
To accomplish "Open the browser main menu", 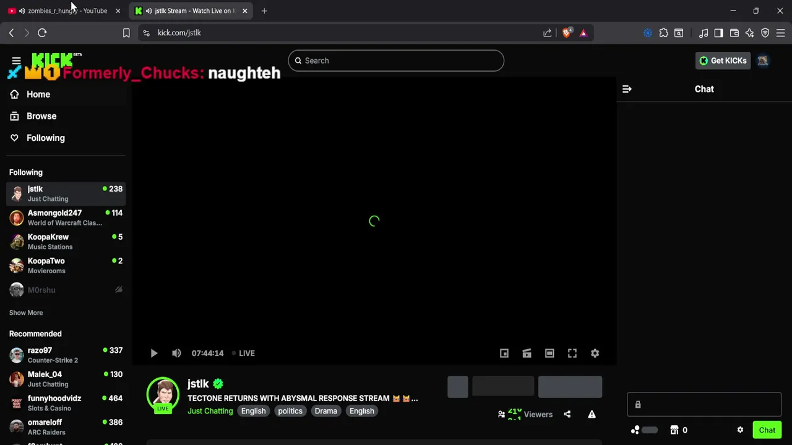I will coord(781,33).
